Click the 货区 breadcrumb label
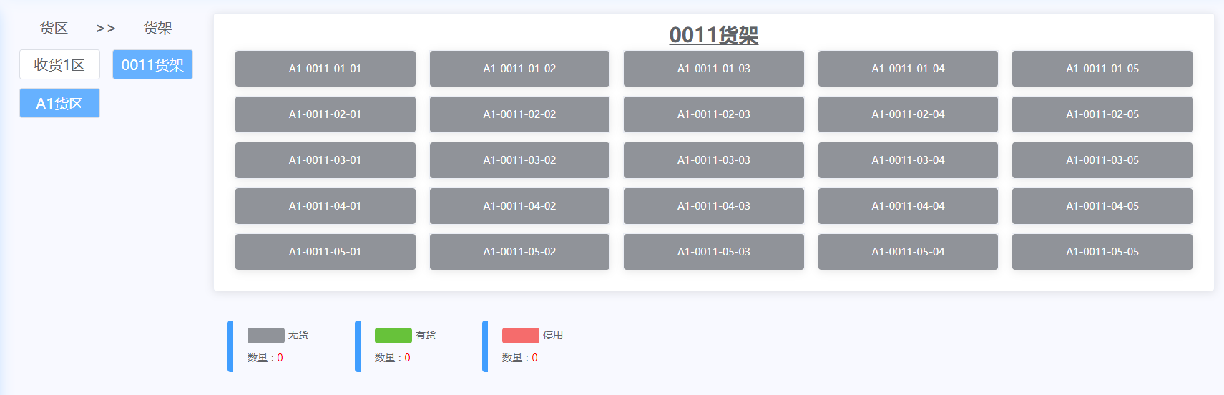This screenshot has width=1224, height=395. pyautogui.click(x=54, y=29)
